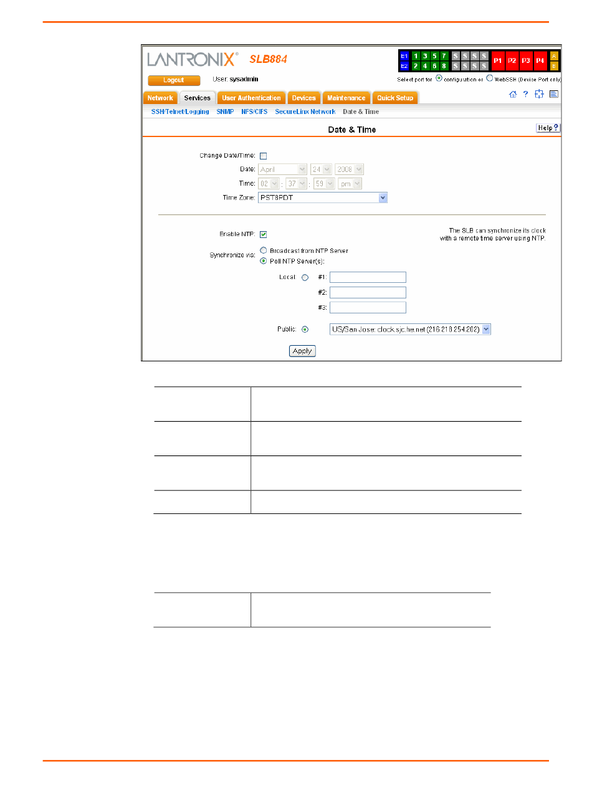Click the Local NTP server #2 field
The width and height of the screenshot is (592, 785).
pyautogui.click(x=368, y=292)
